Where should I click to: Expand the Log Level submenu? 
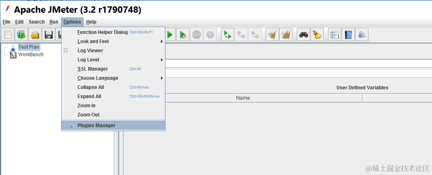pyautogui.click(x=113, y=60)
